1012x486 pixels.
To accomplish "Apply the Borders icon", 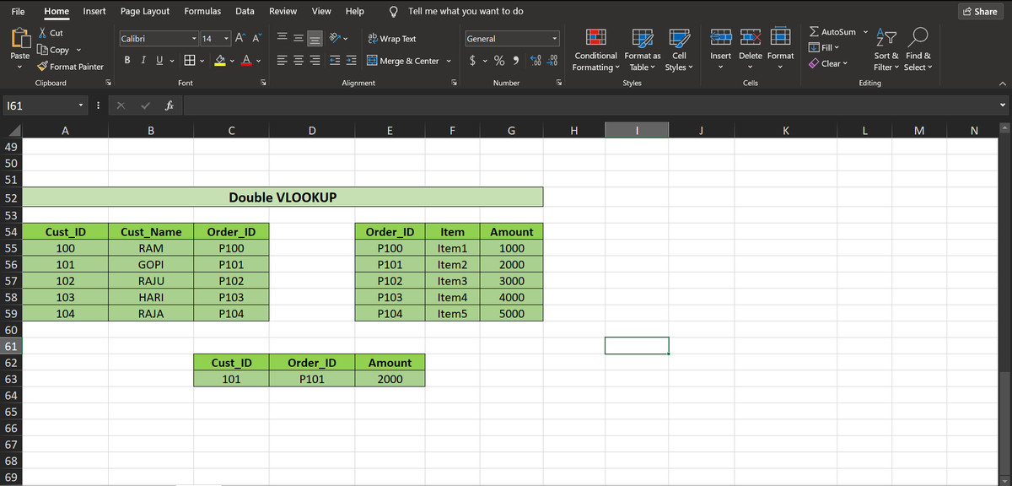I will [x=191, y=61].
